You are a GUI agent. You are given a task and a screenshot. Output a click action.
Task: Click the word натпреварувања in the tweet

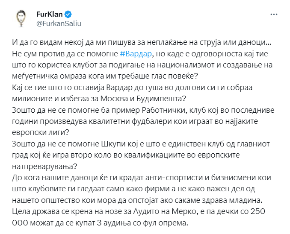(x=44, y=167)
